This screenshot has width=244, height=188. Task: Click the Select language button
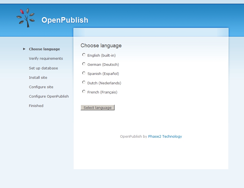[97, 108]
